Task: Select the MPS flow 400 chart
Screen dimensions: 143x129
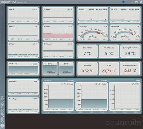Action: pos(23,69)
